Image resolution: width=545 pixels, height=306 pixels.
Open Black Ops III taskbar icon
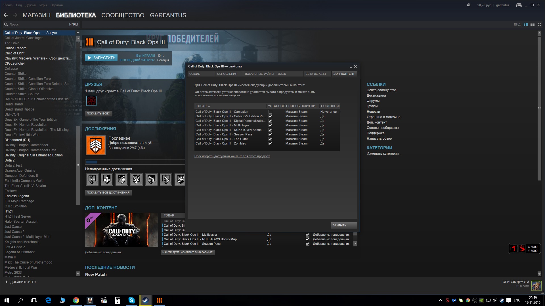[160, 300]
